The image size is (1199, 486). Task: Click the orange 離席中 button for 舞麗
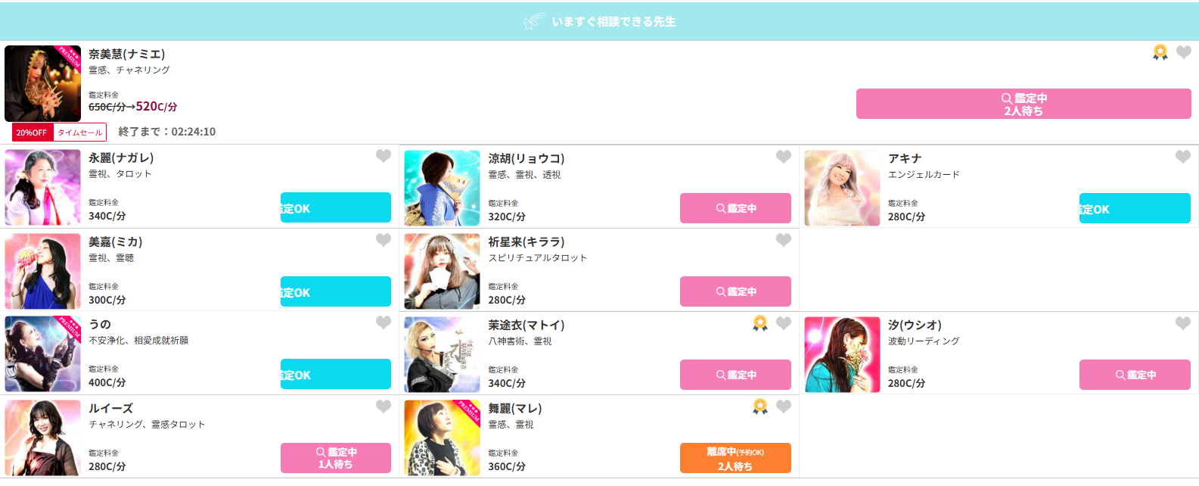click(735, 458)
